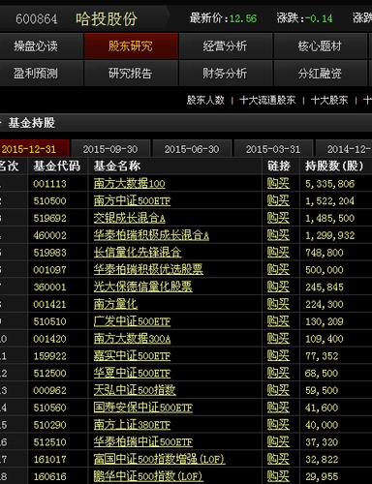
Task: Jump to the 十大股东 section link
Action: click(x=329, y=100)
